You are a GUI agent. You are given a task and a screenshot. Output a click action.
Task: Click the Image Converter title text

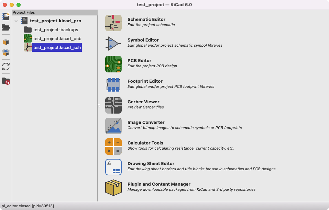tap(146, 122)
